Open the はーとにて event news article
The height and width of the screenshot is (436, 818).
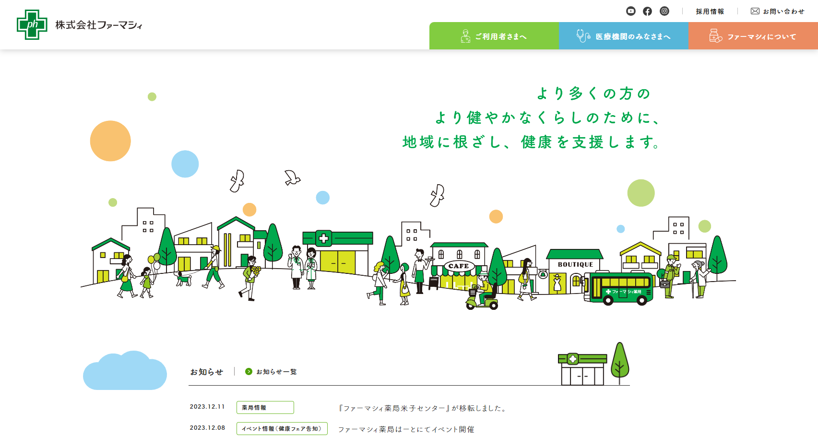pyautogui.click(x=406, y=429)
